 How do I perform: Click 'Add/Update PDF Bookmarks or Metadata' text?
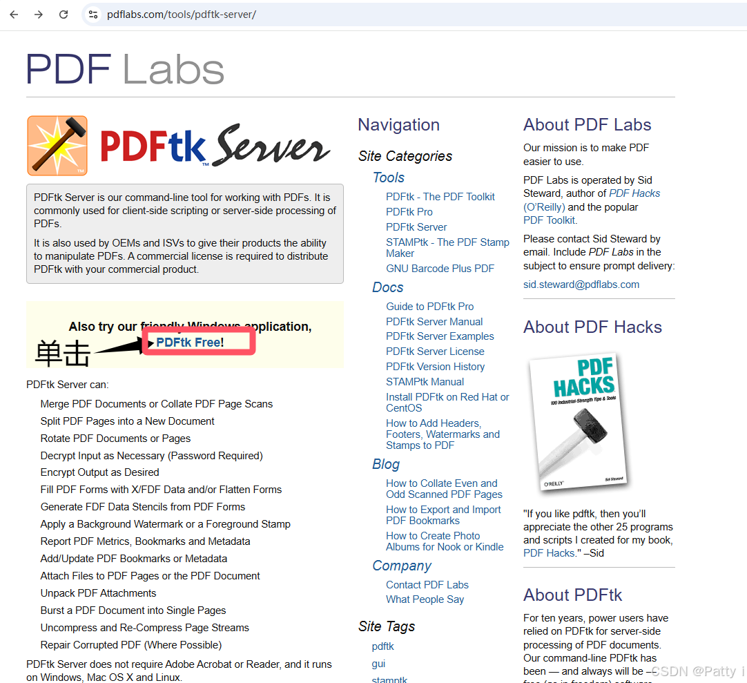click(134, 559)
